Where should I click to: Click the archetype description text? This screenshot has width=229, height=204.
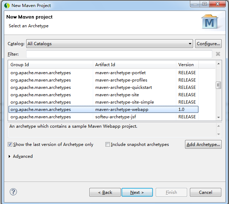pyautogui.click(x=73, y=126)
